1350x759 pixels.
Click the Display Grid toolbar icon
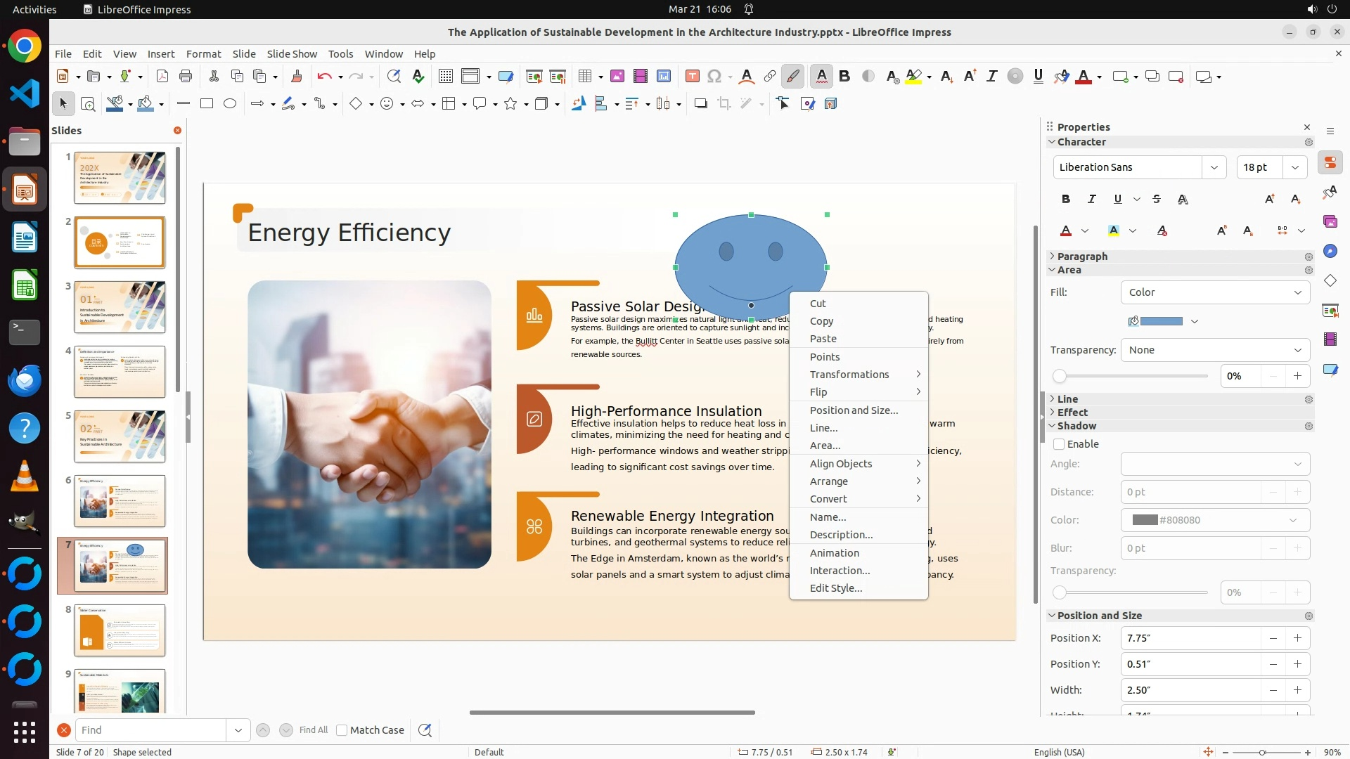445,77
